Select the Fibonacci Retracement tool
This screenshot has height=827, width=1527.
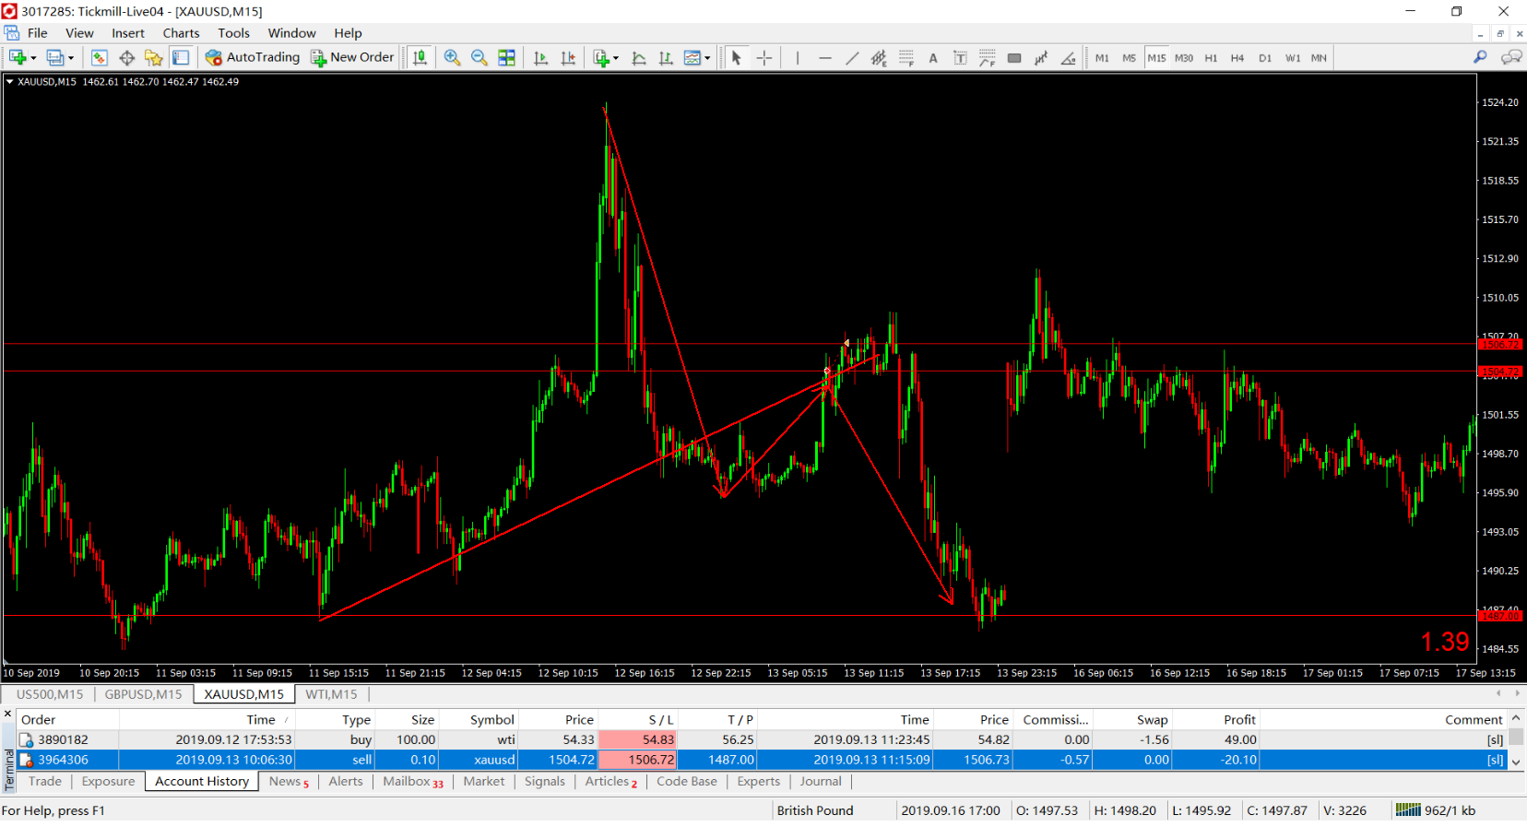click(x=906, y=57)
